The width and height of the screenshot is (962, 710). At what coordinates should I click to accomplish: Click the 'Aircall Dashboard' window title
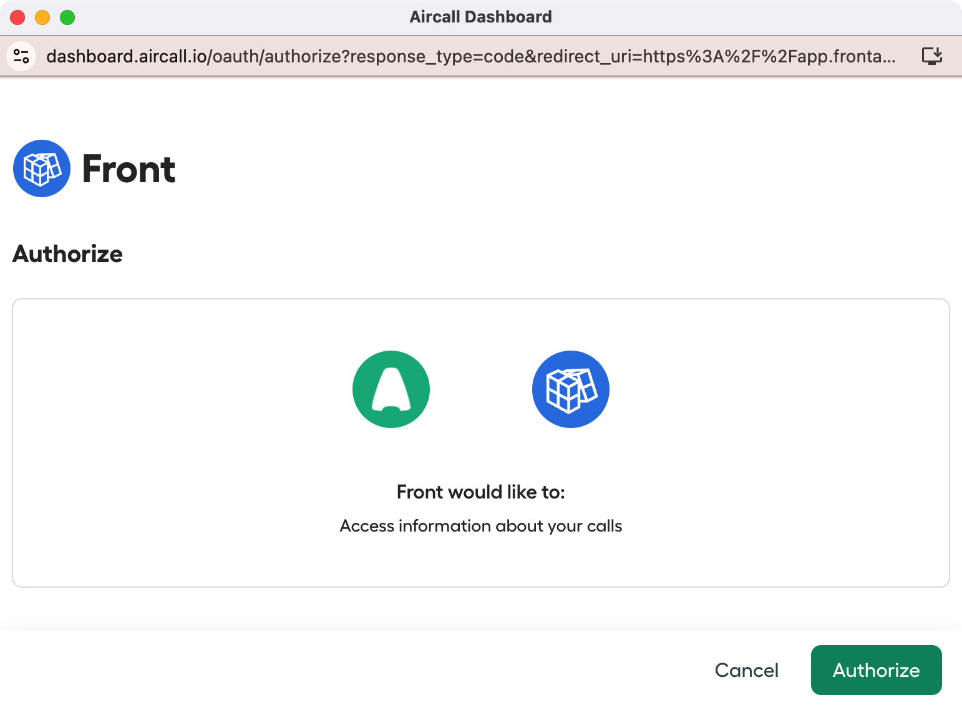coord(481,17)
